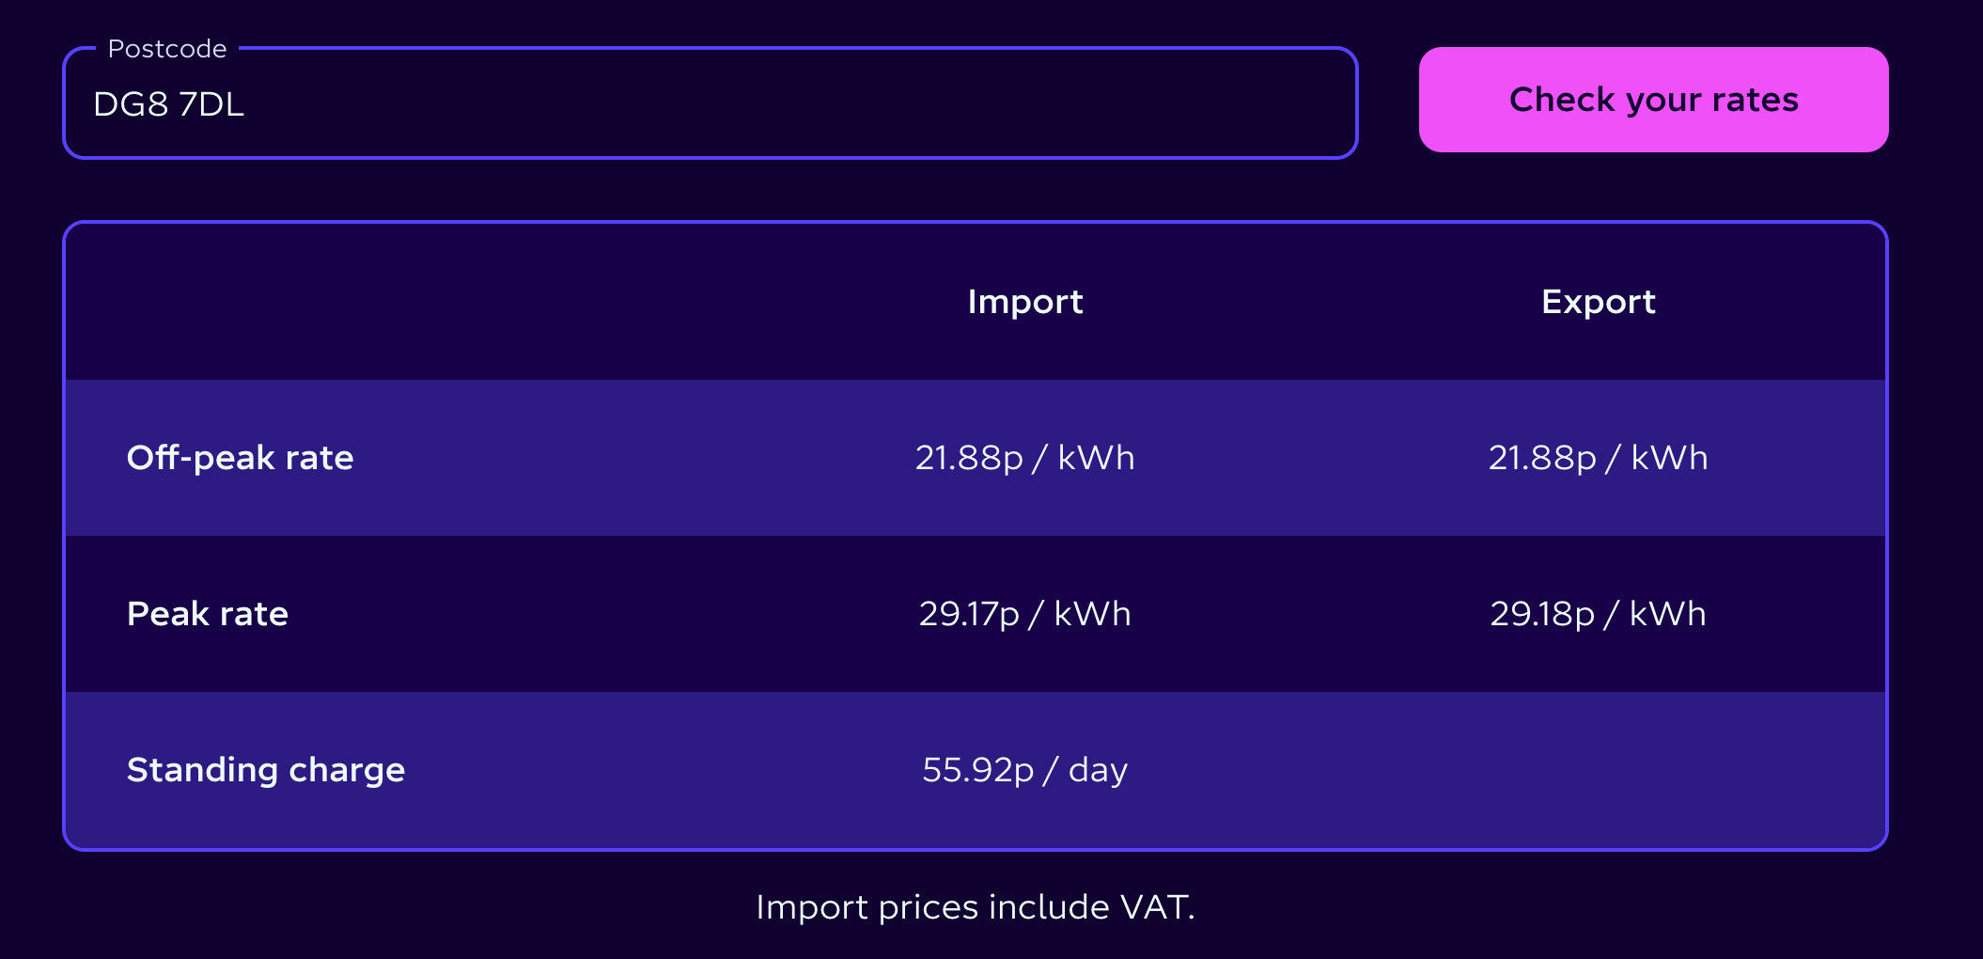Select the Import column header

coord(1025,302)
